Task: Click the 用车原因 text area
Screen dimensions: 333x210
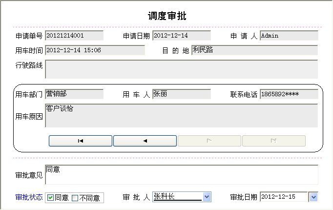Action: tap(181, 116)
